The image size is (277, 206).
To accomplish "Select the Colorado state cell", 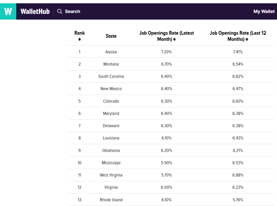I will coord(111,101).
